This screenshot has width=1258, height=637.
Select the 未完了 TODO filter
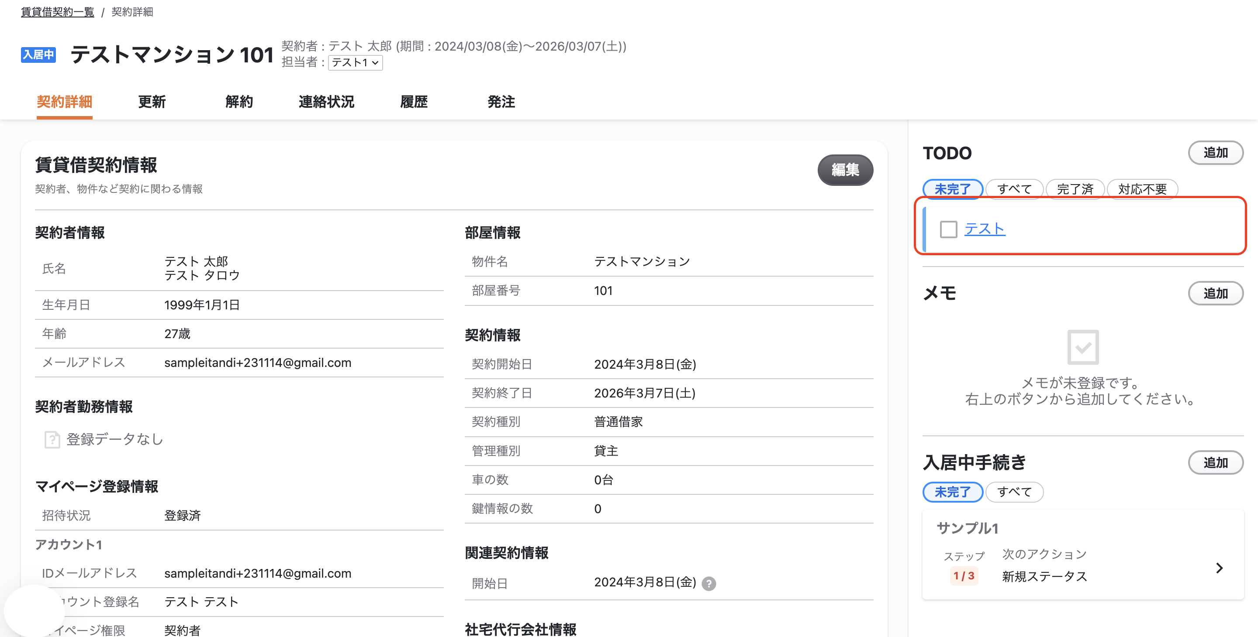pos(952,189)
